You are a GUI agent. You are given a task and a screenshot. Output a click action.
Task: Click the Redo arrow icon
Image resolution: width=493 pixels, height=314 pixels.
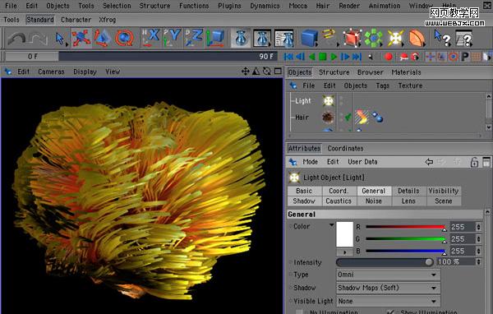(x=38, y=39)
